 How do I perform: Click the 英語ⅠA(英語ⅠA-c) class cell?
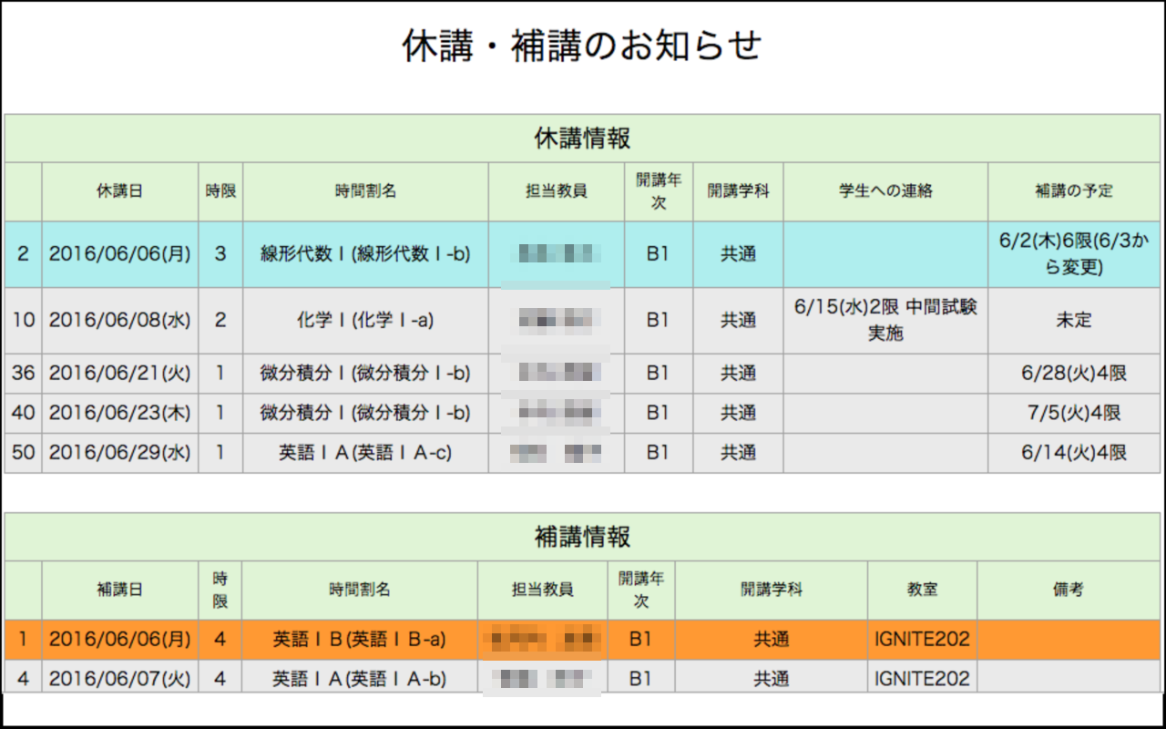point(365,453)
